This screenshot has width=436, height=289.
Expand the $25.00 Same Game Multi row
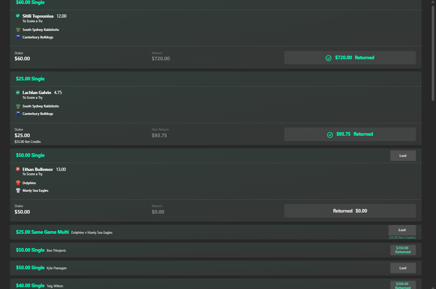pos(216,232)
